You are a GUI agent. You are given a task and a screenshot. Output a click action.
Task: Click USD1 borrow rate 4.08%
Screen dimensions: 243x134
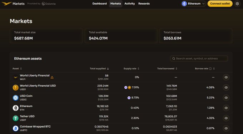[x=210, y=87]
